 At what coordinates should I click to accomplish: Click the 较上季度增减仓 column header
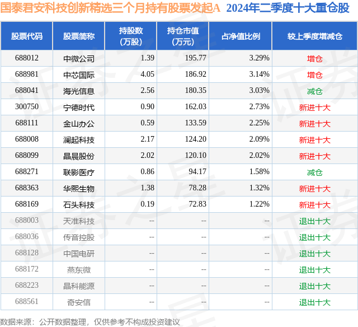click(315, 36)
